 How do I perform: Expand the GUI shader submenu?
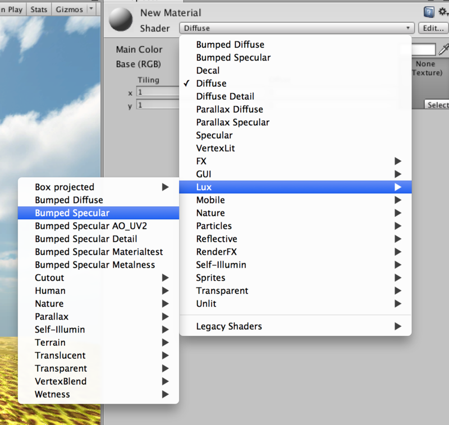[295, 174]
